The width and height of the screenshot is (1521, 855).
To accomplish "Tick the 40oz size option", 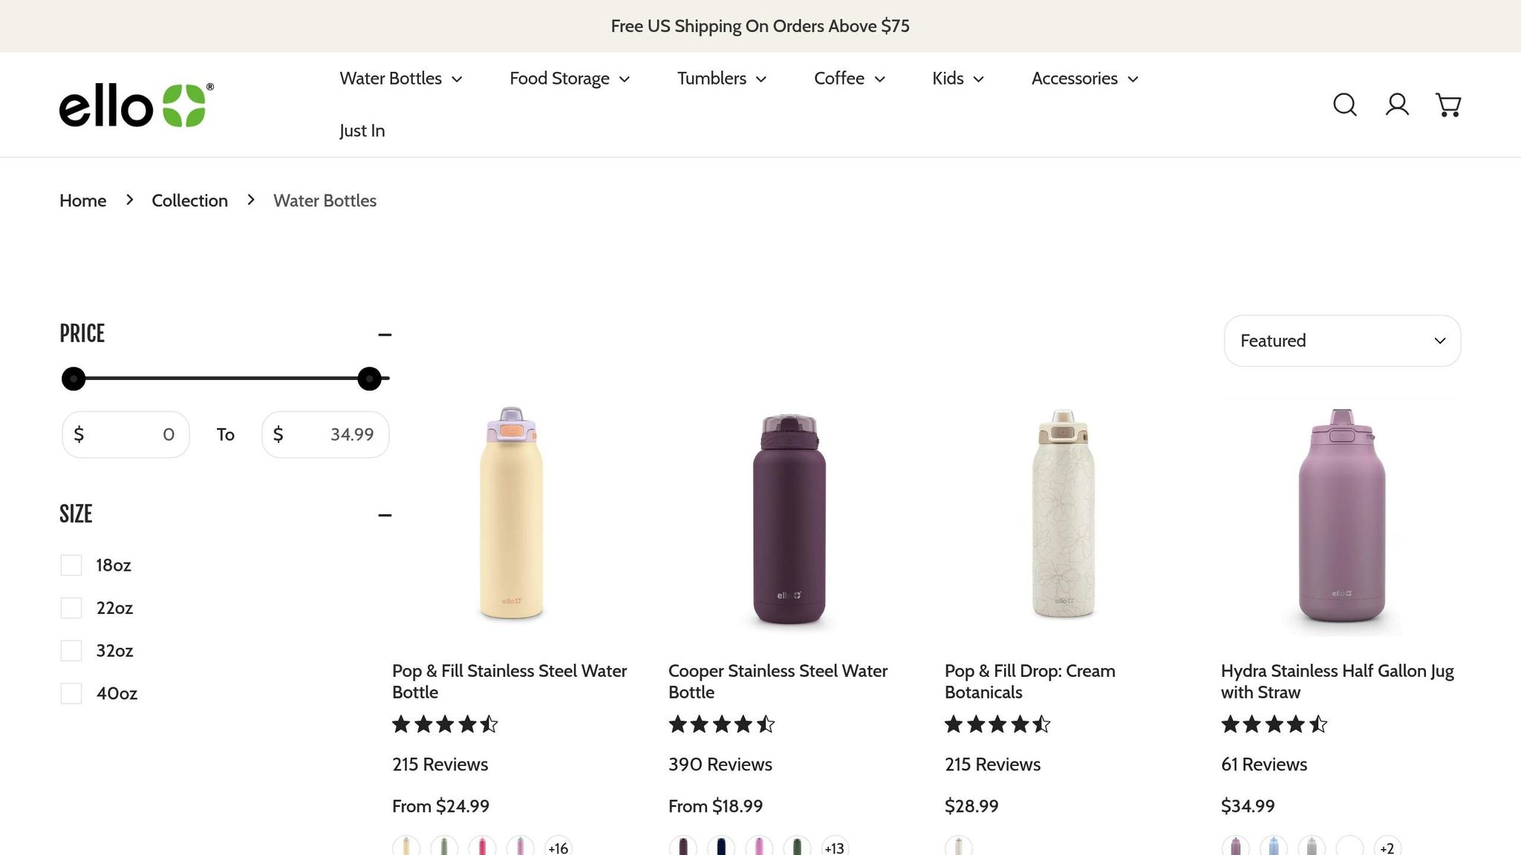I will (71, 694).
